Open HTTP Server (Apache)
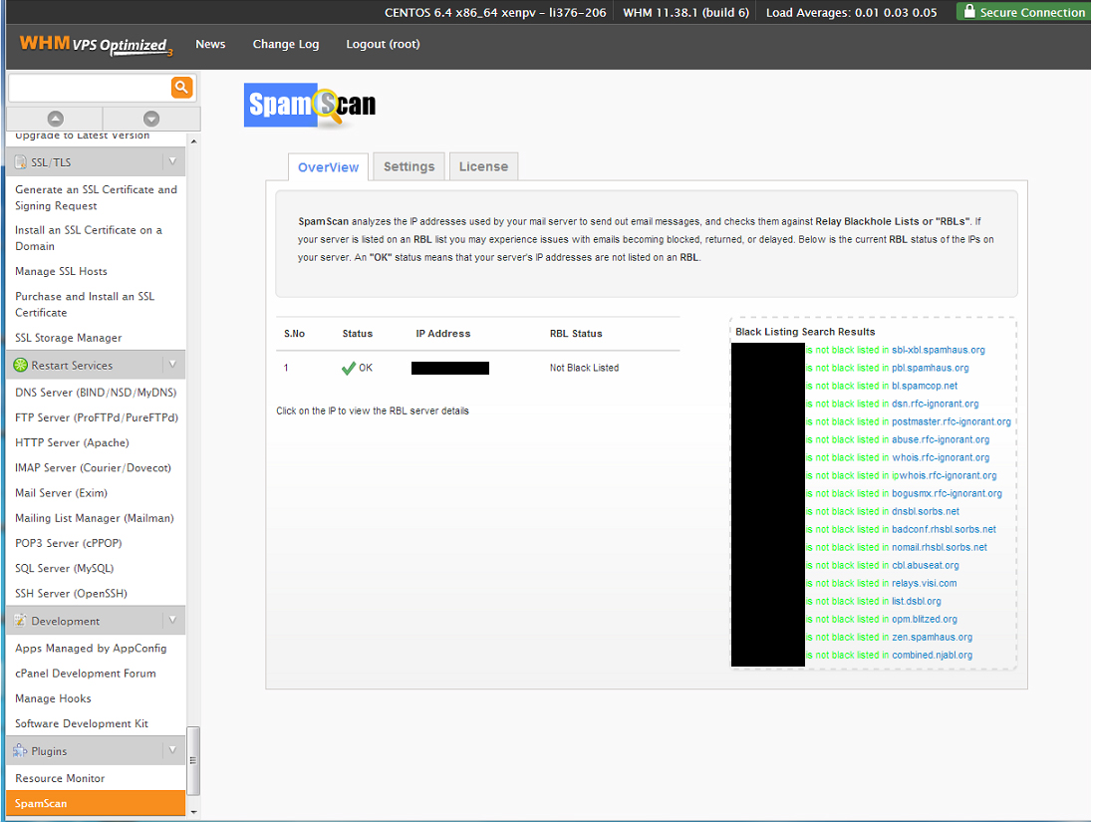Image resolution: width=1093 pixels, height=822 pixels. (72, 442)
